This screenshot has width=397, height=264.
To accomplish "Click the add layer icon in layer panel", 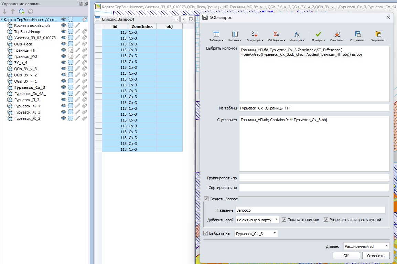I will (22, 11).
